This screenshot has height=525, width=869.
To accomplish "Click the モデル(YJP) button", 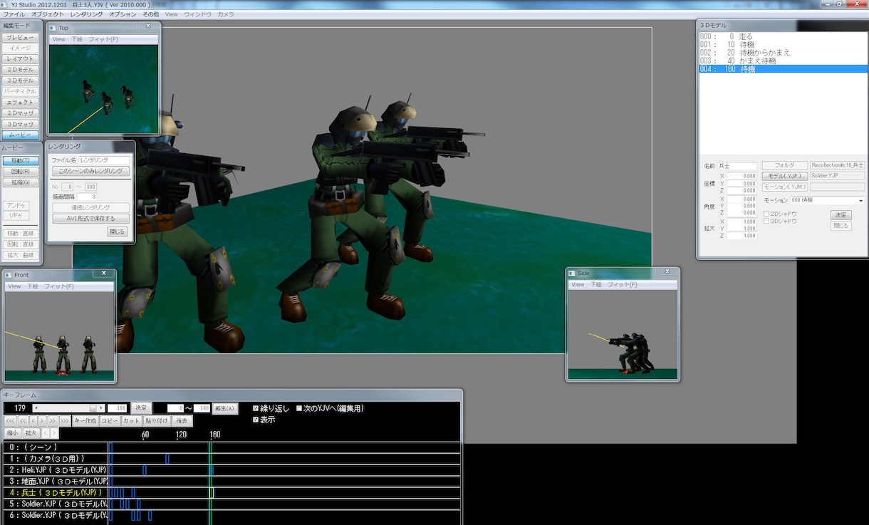I will pyautogui.click(x=785, y=176).
